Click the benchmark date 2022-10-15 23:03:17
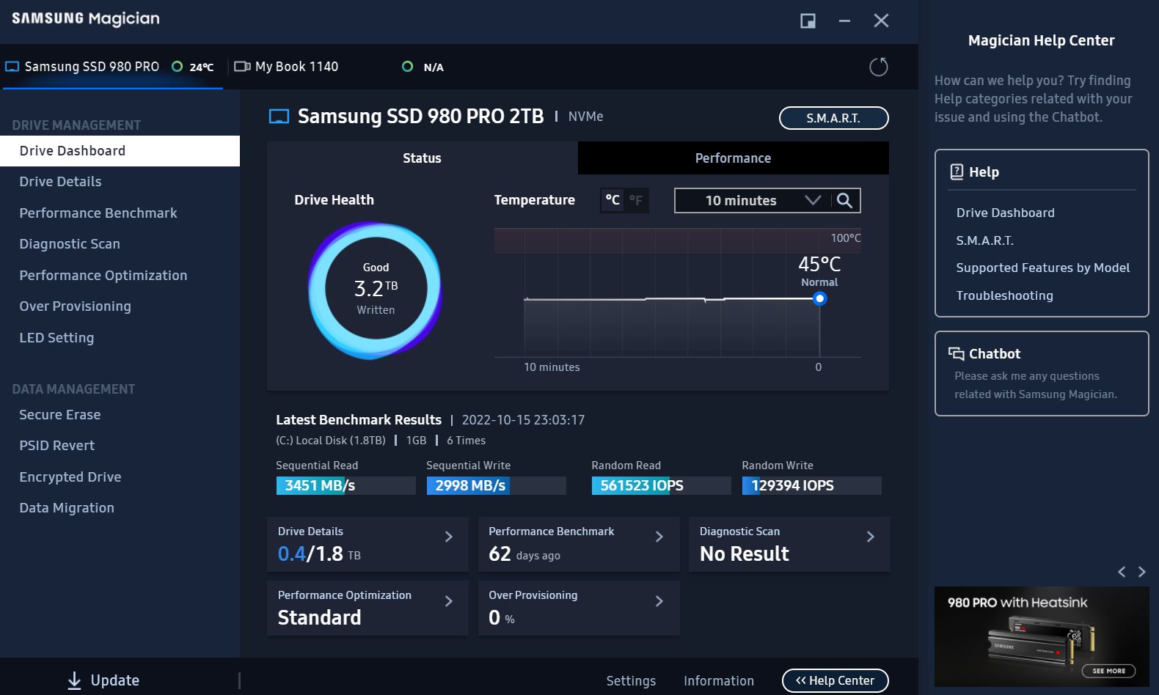Screen dimensions: 1159x695 523,420
